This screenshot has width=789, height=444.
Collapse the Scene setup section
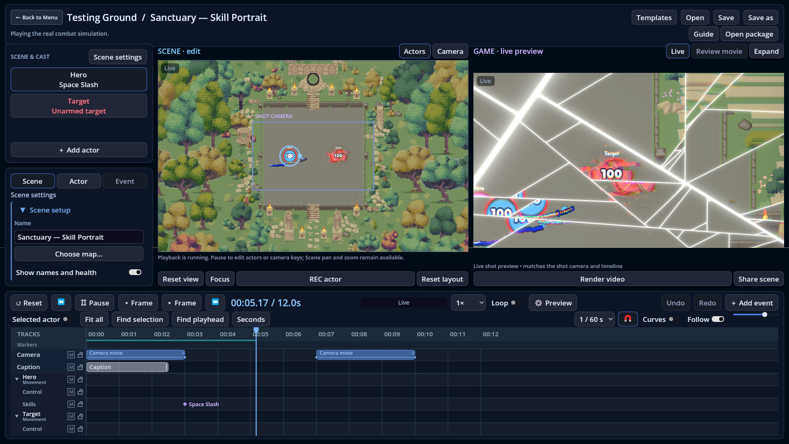click(23, 210)
